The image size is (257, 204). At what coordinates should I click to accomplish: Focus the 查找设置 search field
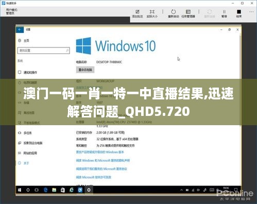click(x=44, y=50)
